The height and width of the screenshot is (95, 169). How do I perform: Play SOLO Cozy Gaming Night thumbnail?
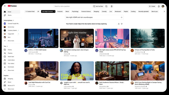click(148, 71)
